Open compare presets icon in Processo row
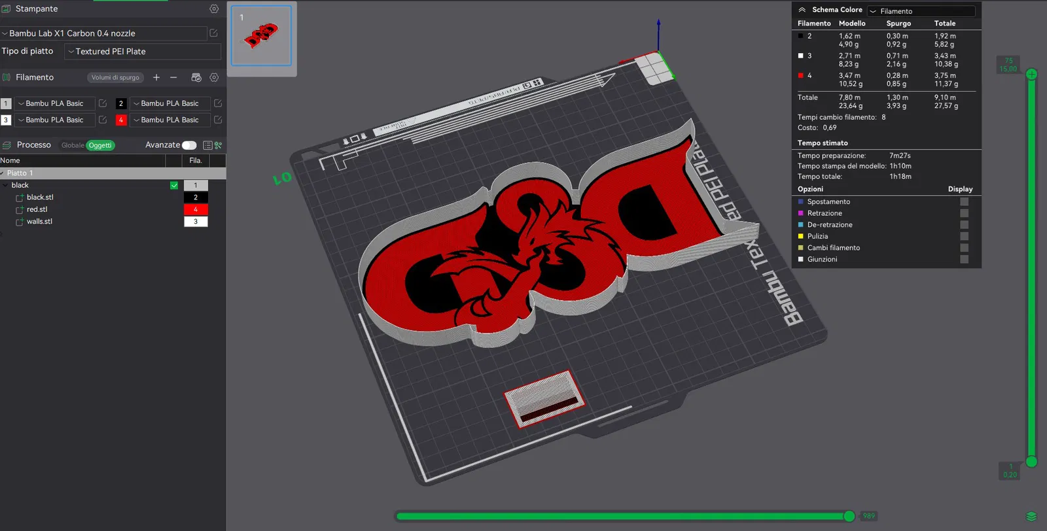The height and width of the screenshot is (531, 1047). (207, 145)
